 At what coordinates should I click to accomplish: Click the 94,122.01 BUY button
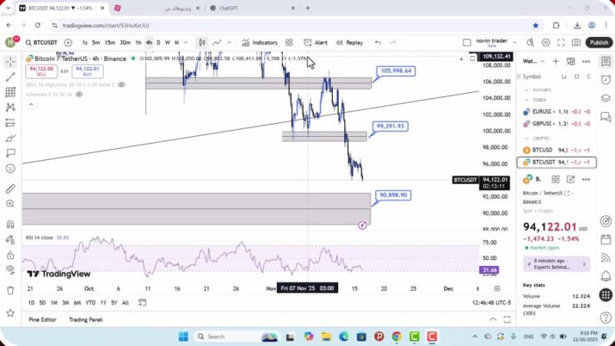click(x=88, y=72)
